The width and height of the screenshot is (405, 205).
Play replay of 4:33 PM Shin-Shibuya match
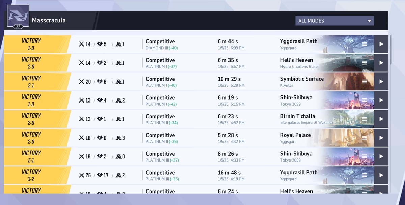click(381, 156)
